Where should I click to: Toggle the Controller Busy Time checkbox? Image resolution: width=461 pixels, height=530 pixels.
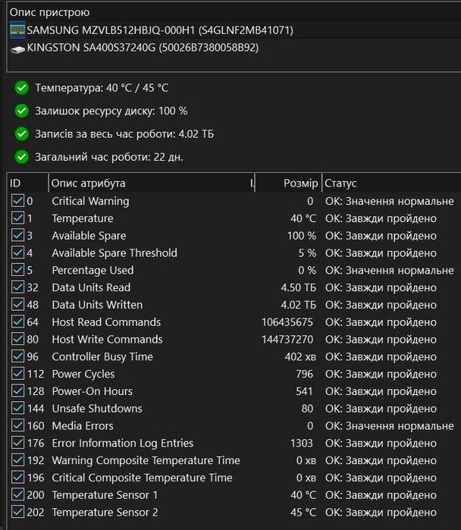[17, 356]
